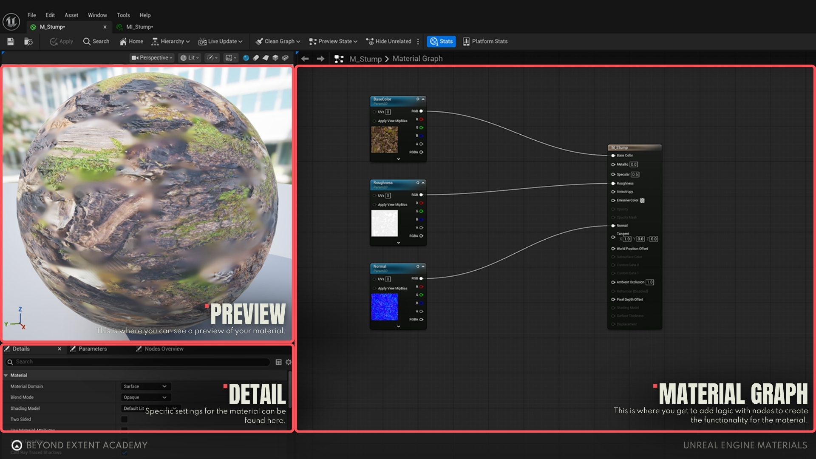Switch to the Parameters tab
Image resolution: width=816 pixels, height=459 pixels.
[x=92, y=349]
